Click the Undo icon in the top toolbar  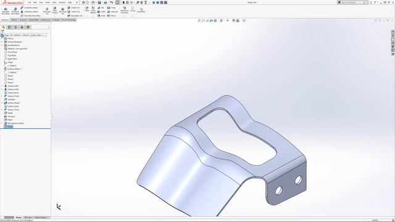[111, 2]
